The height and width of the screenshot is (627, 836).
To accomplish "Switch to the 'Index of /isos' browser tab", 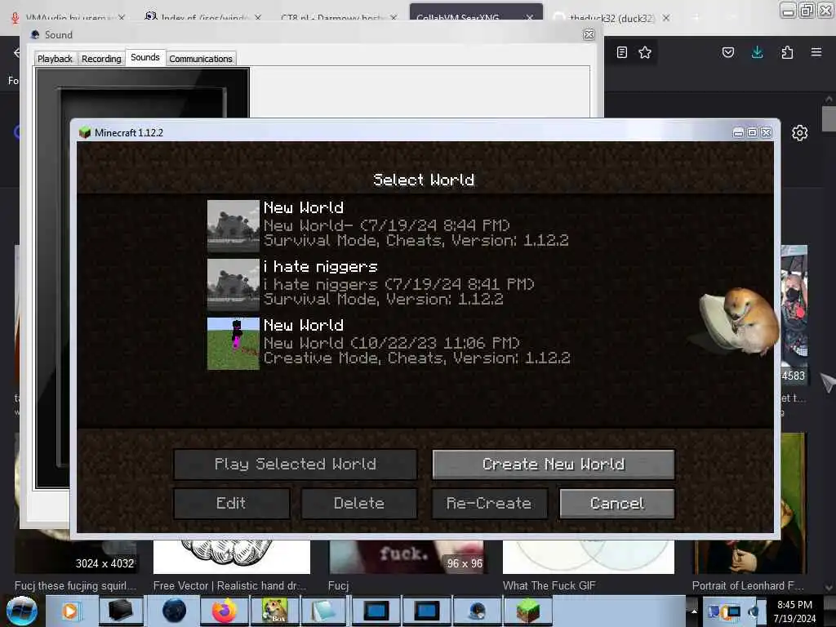I will tap(202, 18).
